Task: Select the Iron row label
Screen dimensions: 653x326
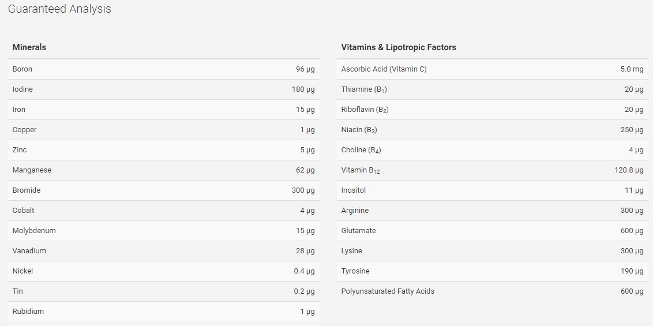Action: click(x=18, y=110)
